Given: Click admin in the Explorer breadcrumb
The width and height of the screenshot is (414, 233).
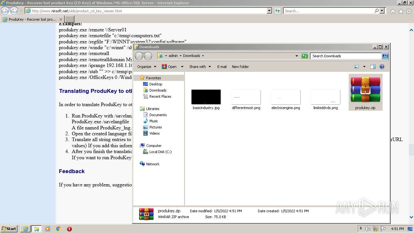Looking at the screenshot, I should click(173, 56).
